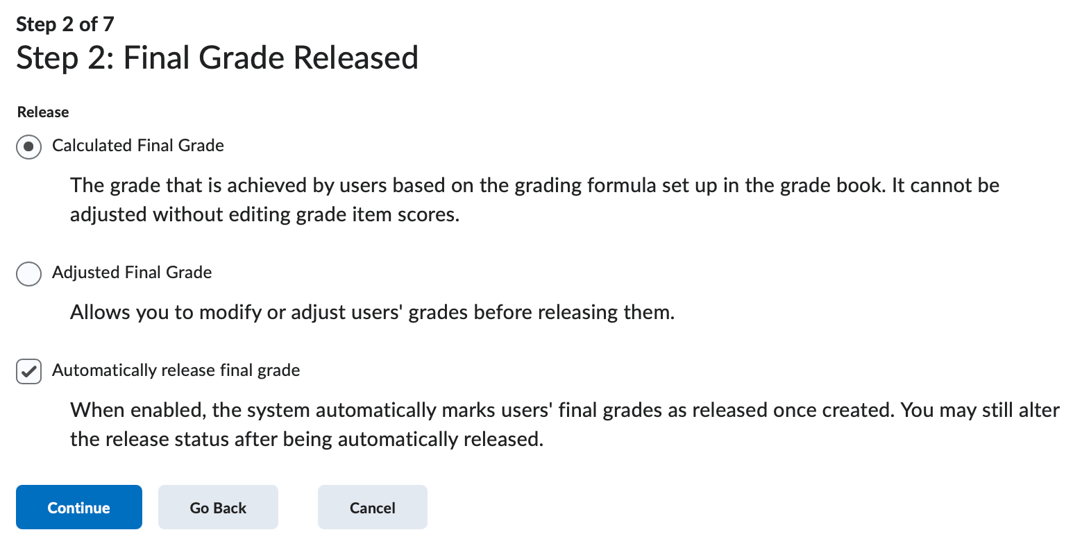Confirm settings by clicking Continue

[78, 507]
